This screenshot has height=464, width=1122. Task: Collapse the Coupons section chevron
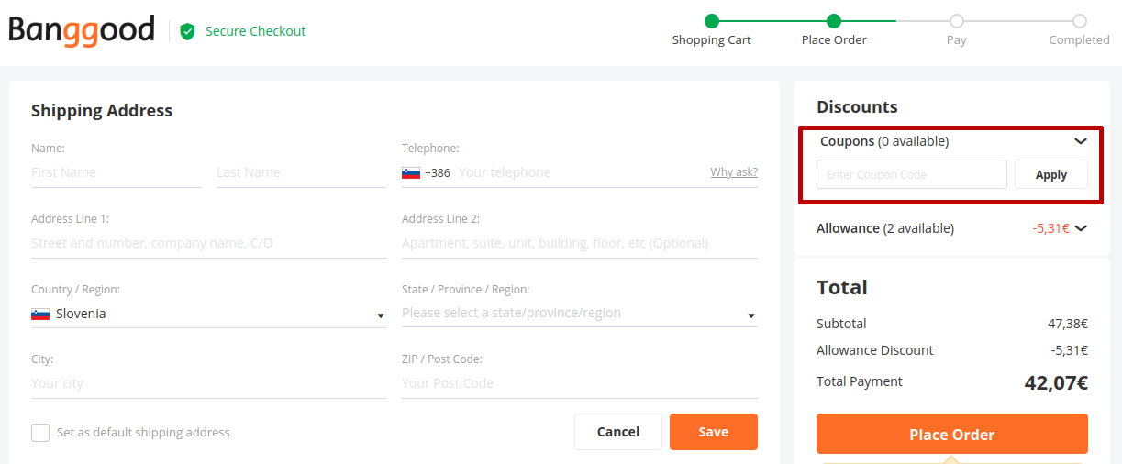(x=1081, y=141)
